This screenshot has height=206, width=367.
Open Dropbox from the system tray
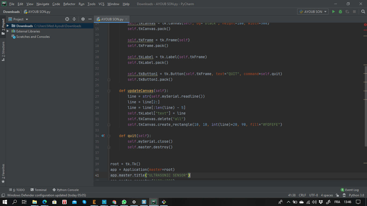pyautogui.click(x=321, y=202)
